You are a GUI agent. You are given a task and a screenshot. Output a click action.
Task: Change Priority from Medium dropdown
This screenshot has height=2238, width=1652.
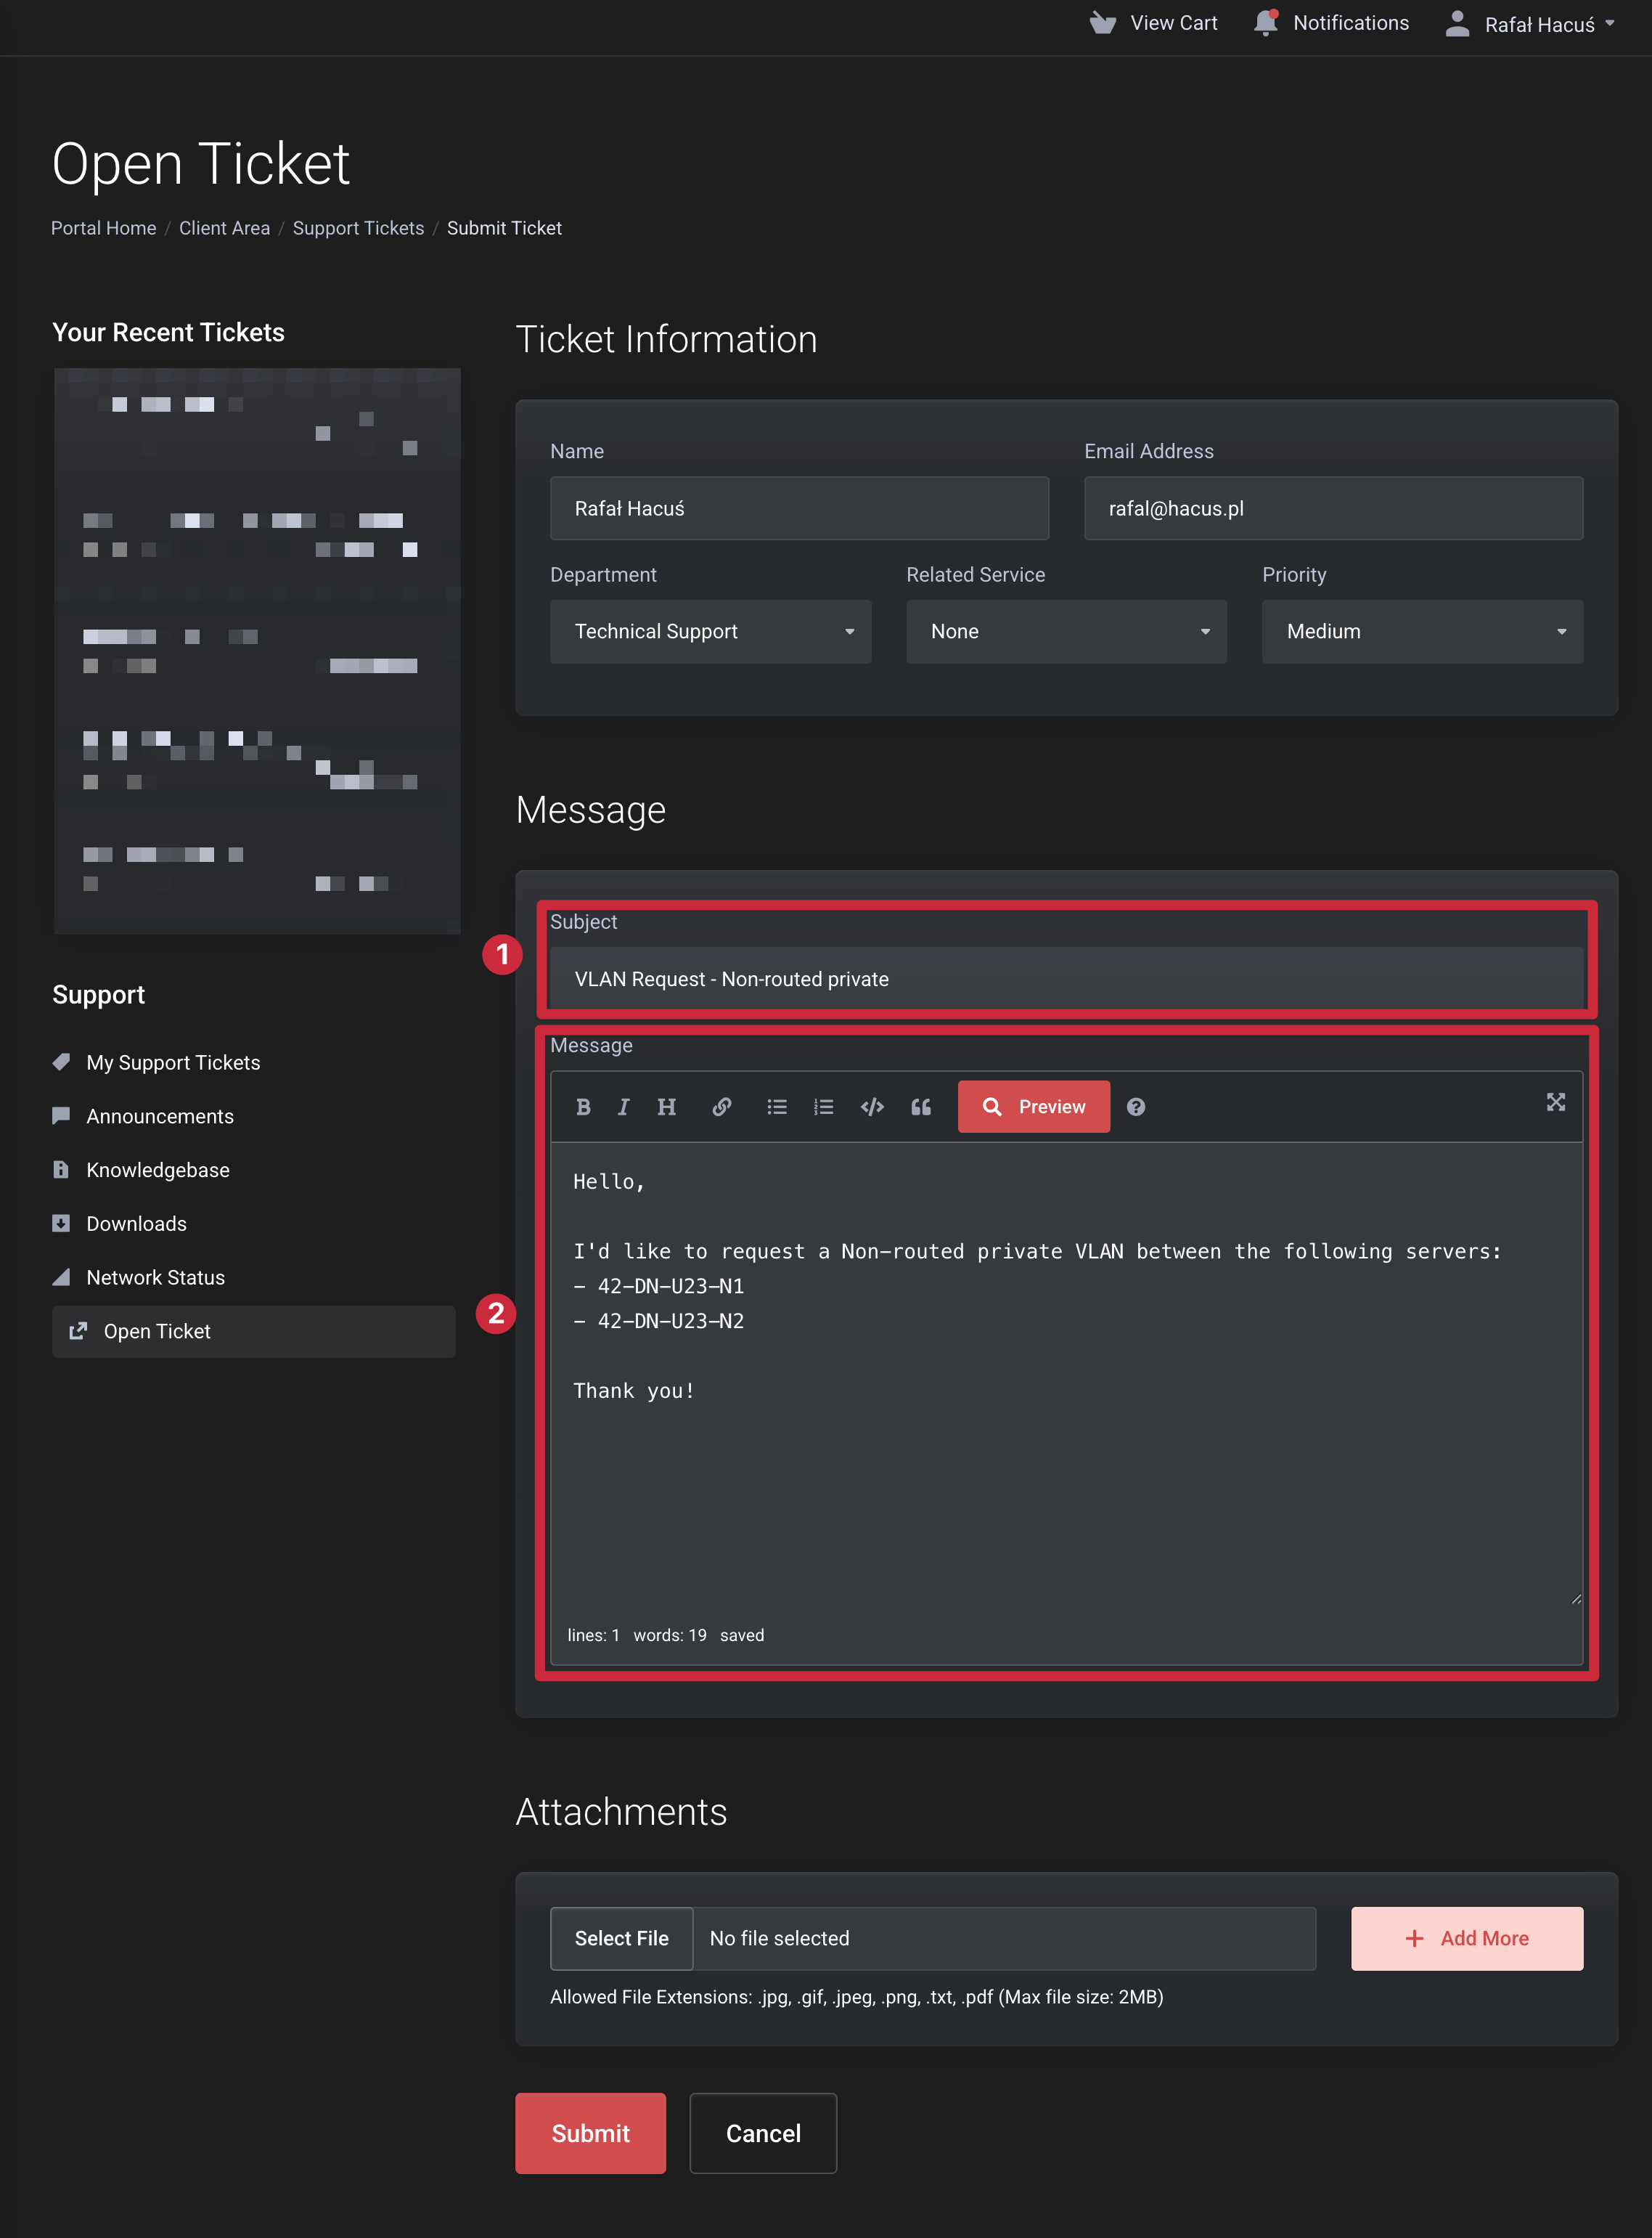[1421, 631]
